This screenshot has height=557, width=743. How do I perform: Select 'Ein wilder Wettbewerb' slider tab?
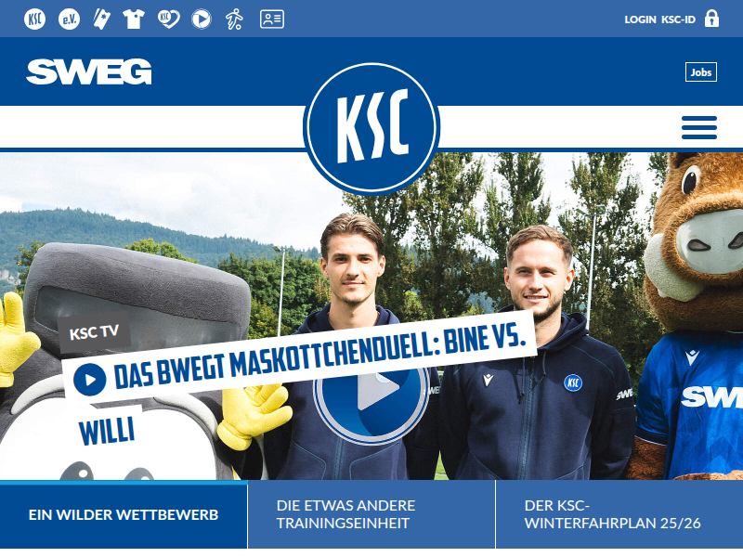[x=124, y=515]
